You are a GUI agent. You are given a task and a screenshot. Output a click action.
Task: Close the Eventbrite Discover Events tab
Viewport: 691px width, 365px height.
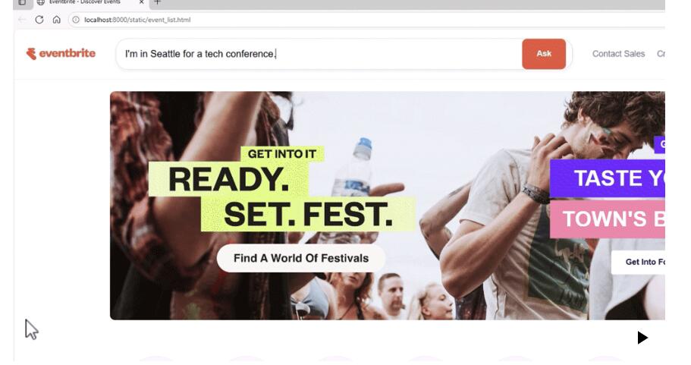click(x=141, y=2)
